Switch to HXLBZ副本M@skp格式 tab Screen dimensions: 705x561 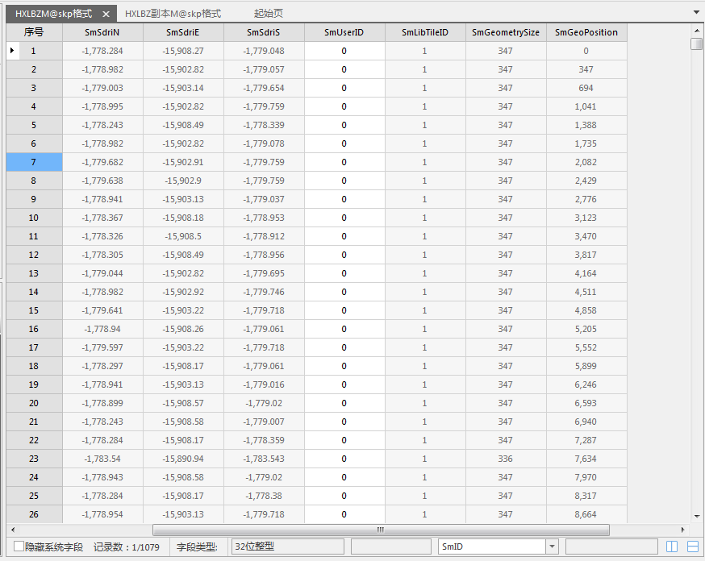pos(173,14)
